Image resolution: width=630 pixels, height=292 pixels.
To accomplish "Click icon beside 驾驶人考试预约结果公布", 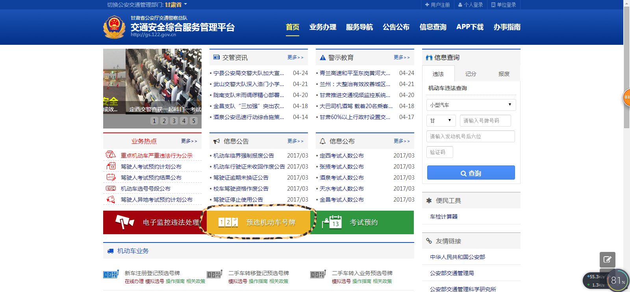I will pyautogui.click(x=111, y=177).
